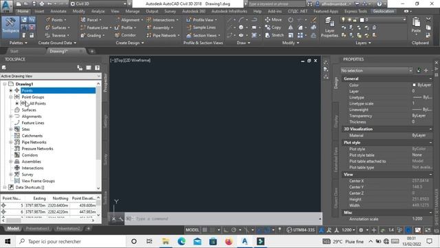Open the Pipe Network tool
Image resolution: width=440 pixels, height=248 pixels.
pos(163,35)
